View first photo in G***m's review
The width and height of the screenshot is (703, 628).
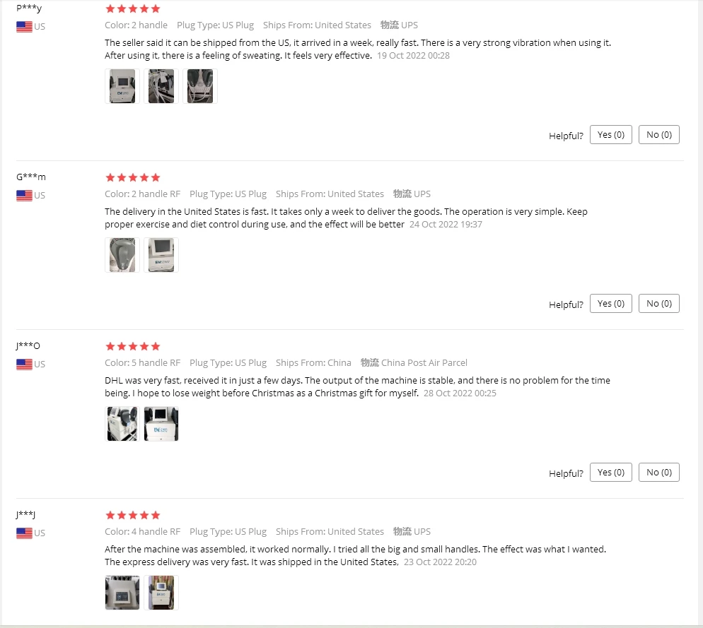122,255
